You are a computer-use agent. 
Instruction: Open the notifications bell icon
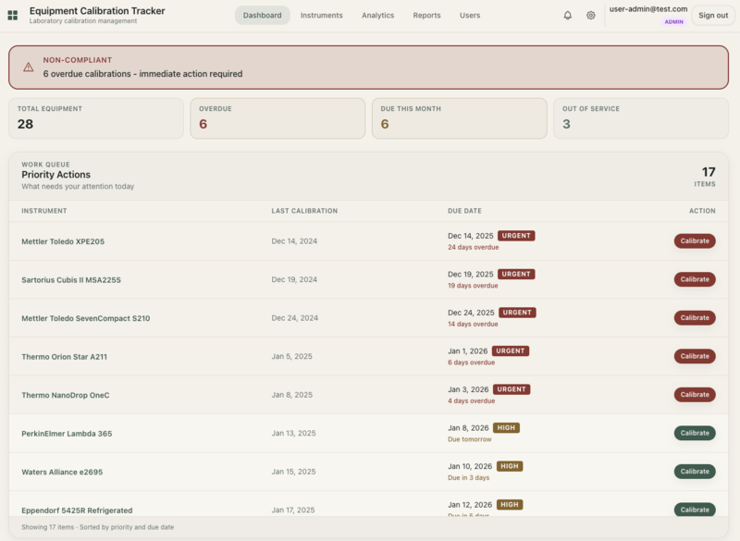(x=569, y=15)
